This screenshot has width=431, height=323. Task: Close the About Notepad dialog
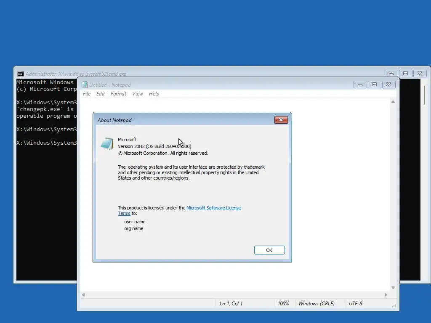click(x=281, y=120)
